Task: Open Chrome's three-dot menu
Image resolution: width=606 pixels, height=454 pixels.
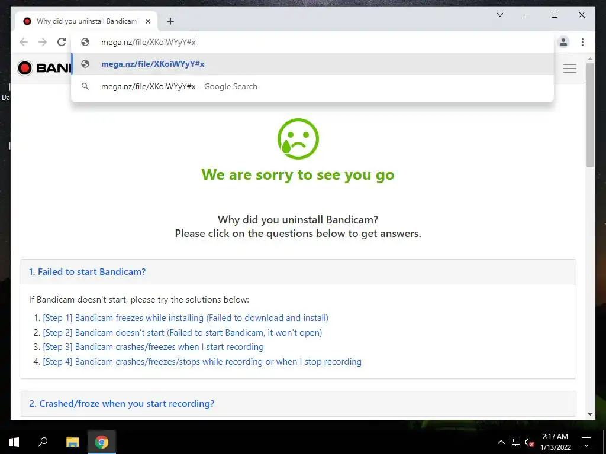Action: (x=582, y=42)
